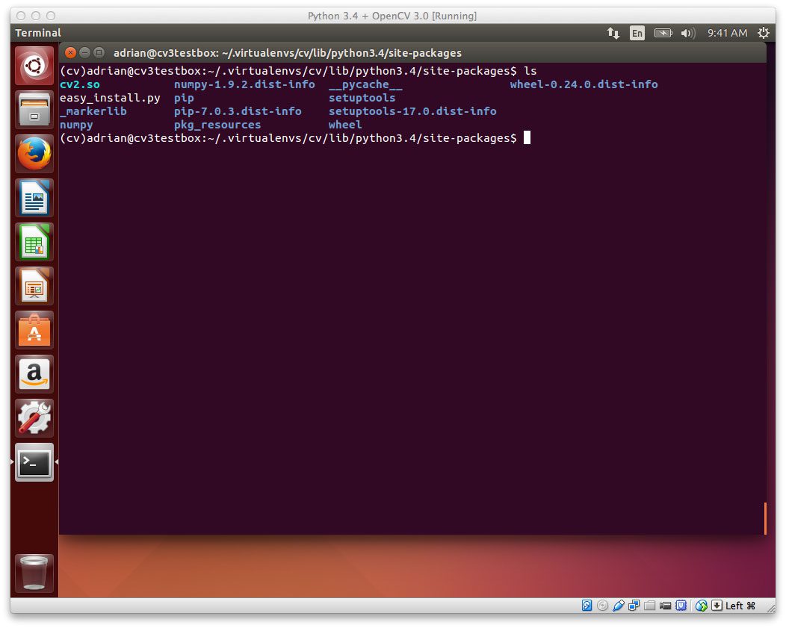The width and height of the screenshot is (786, 628).
Task: Toggle video capture from the VirtualBox status bar
Action: click(663, 606)
